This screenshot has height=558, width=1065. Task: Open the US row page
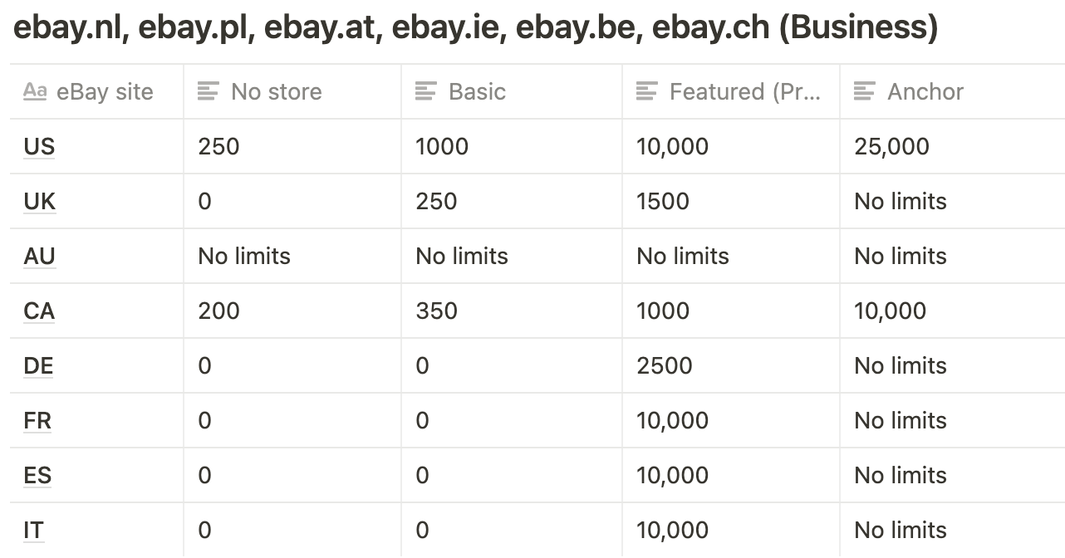[39, 147]
